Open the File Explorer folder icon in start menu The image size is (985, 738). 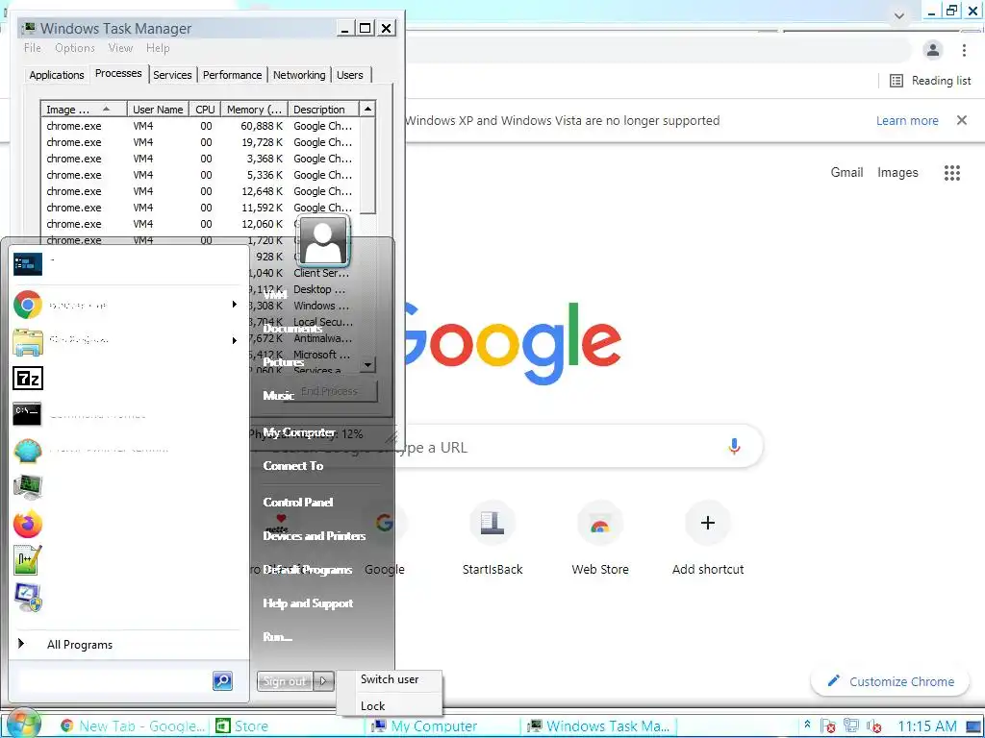pyautogui.click(x=28, y=341)
